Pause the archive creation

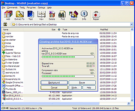pyautogui.click(x=82, y=82)
